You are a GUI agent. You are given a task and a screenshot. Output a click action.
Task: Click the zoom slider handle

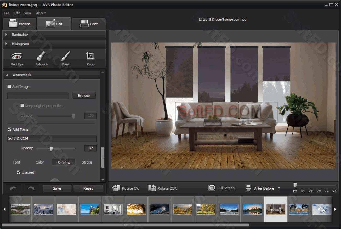coord(295,185)
